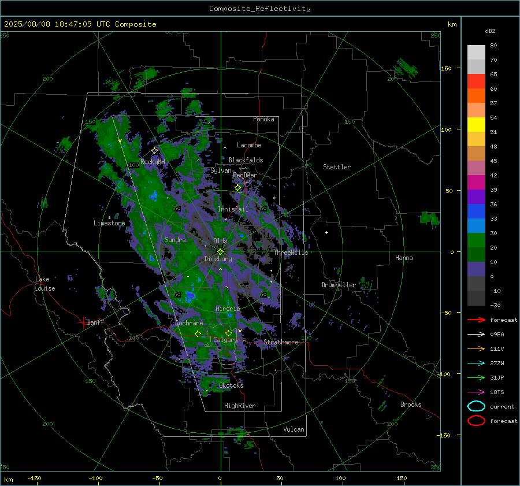Click the white plus marker west of Hanna
The image size is (520, 486).
click(x=326, y=232)
